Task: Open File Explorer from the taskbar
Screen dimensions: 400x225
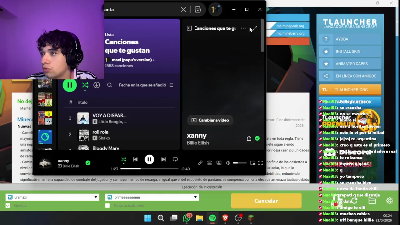Action: pyautogui.click(x=199, y=218)
